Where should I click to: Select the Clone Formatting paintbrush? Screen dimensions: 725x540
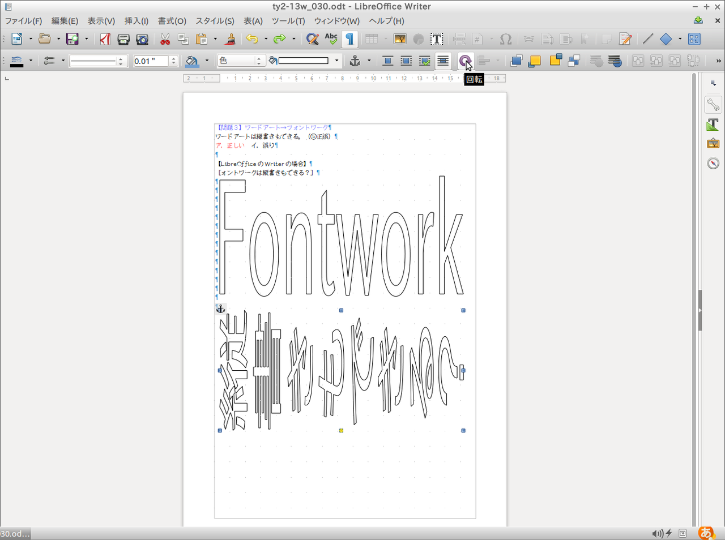230,39
